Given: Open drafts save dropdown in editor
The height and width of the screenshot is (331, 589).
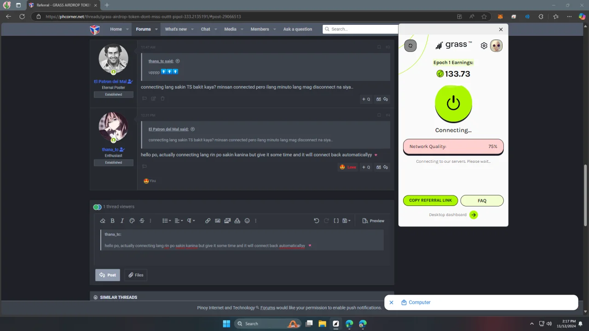Looking at the screenshot, I should click(x=346, y=221).
